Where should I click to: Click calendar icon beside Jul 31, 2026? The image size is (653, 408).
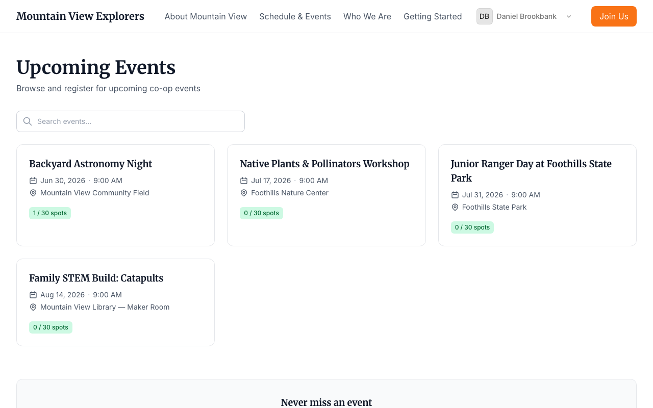pyautogui.click(x=455, y=195)
